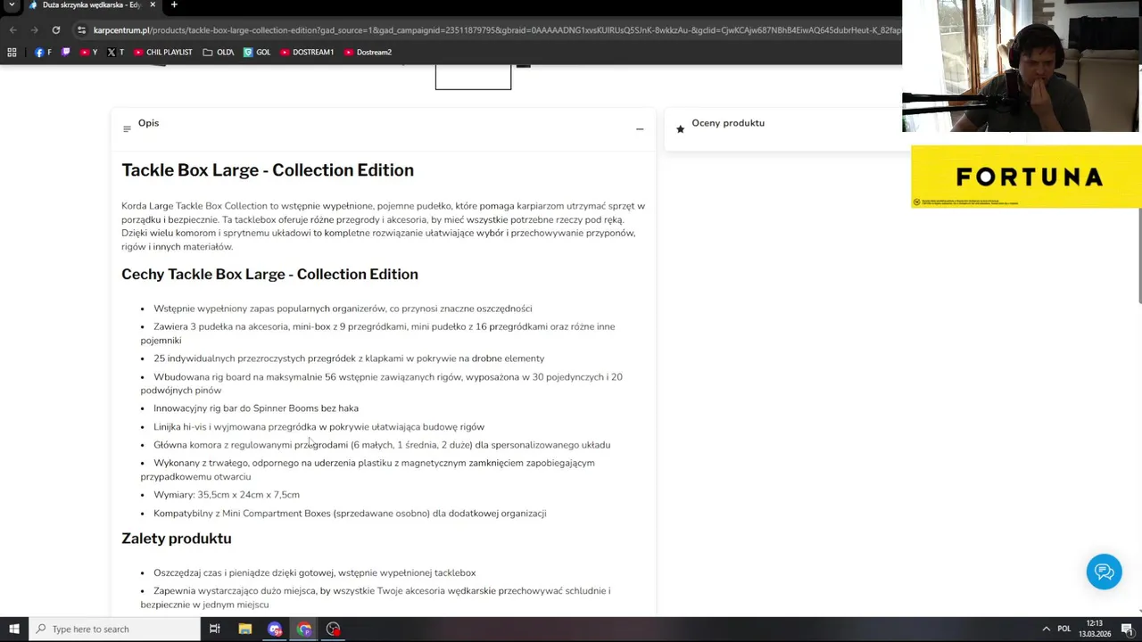Open the DOSTREAM1 bookmark
1142x642 pixels.
307,53
